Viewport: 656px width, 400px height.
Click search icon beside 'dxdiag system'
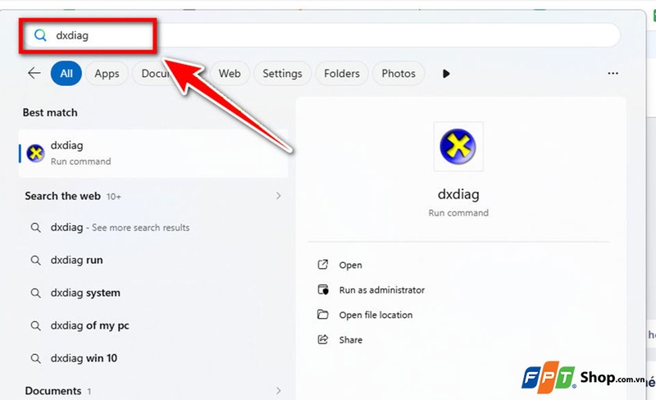click(36, 293)
